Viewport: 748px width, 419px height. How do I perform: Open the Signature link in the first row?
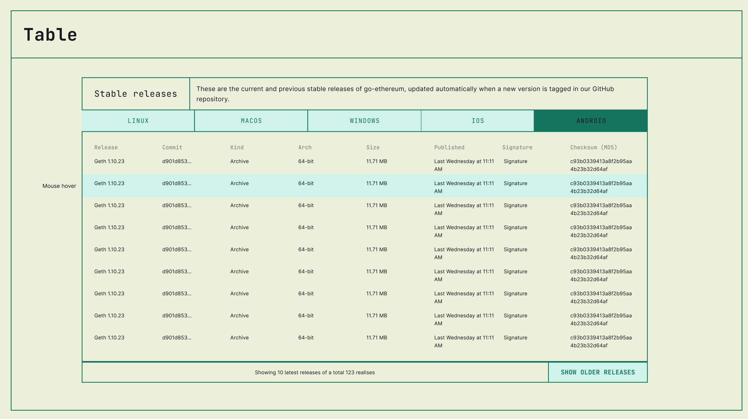(x=515, y=161)
